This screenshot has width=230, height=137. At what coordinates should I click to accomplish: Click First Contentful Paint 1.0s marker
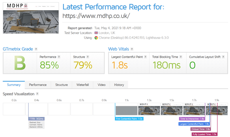point(129,119)
